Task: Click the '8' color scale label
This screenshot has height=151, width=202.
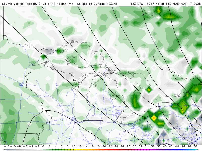Action: tap(67, 146)
